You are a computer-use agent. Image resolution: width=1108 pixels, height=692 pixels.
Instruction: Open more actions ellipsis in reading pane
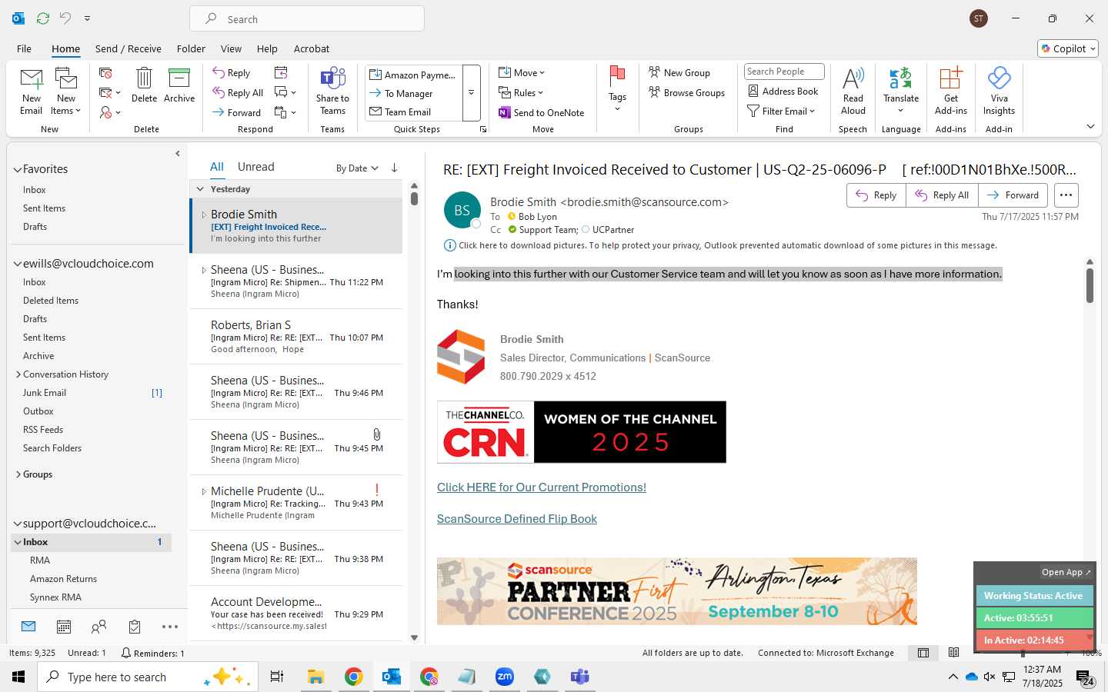point(1066,195)
